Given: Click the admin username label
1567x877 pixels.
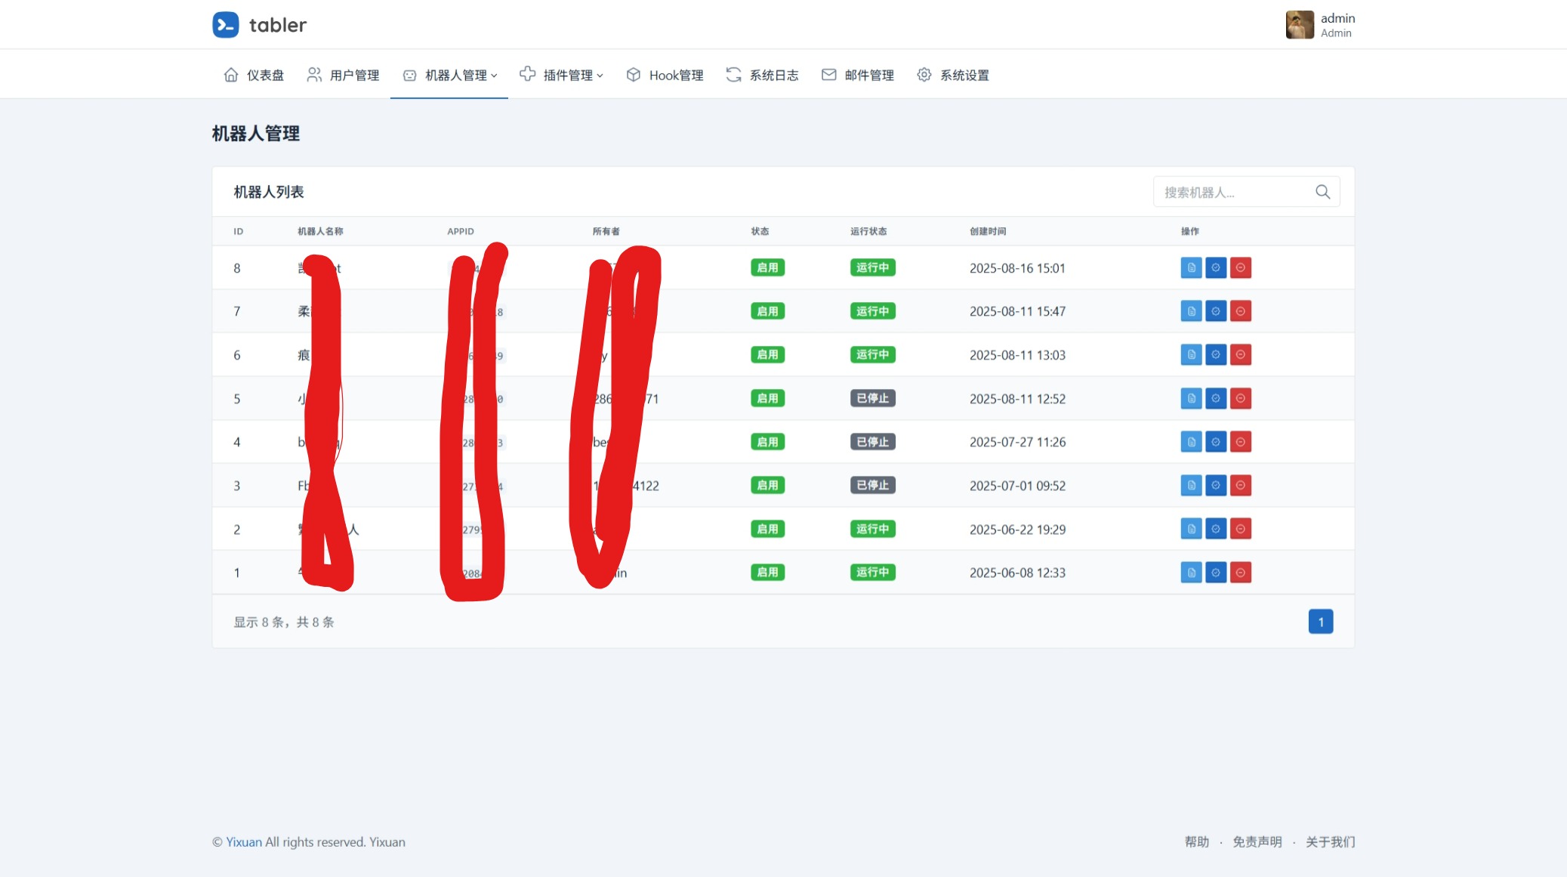Looking at the screenshot, I should click(1337, 18).
